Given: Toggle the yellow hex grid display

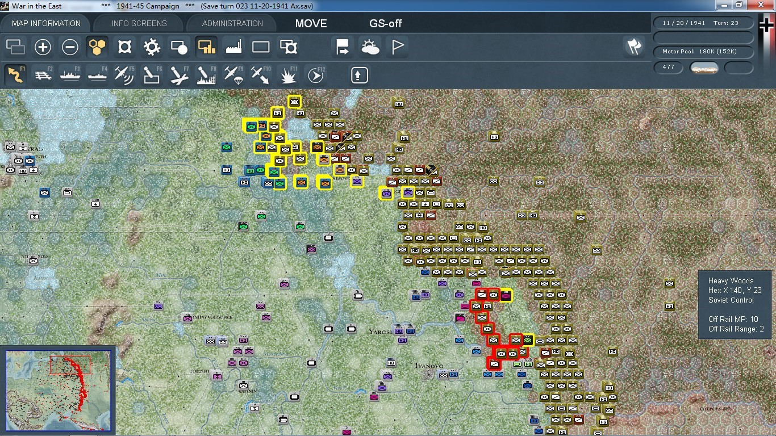Looking at the screenshot, I should 97,47.
